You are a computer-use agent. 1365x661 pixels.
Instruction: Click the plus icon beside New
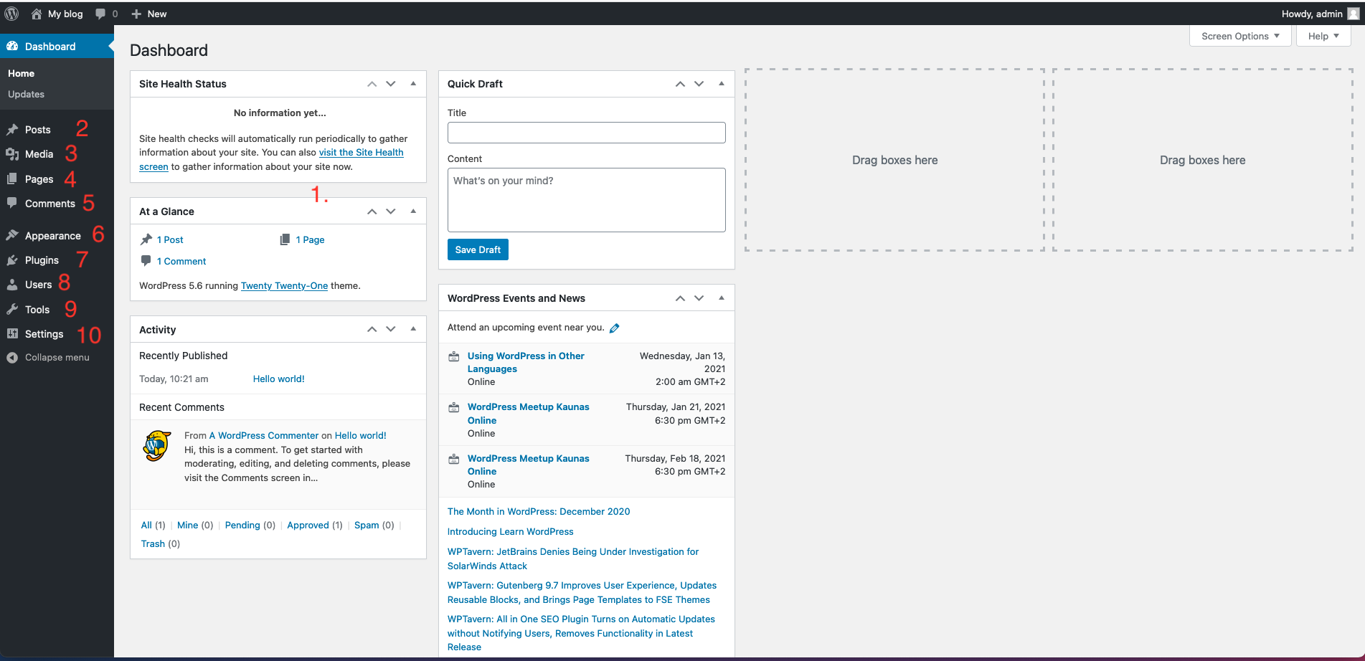tap(136, 14)
